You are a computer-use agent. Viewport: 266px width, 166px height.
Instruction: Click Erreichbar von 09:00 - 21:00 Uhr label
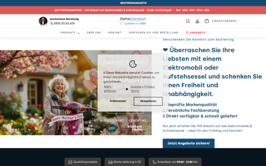pos(177,162)
